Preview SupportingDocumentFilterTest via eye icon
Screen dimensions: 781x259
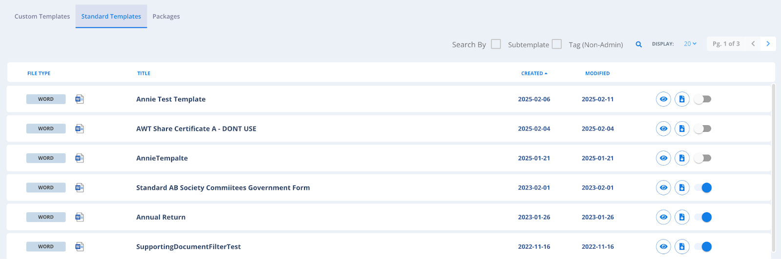click(x=663, y=246)
